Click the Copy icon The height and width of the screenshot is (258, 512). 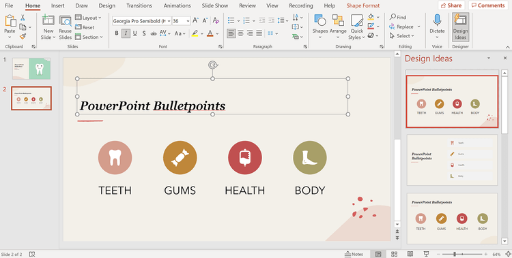coord(23,27)
